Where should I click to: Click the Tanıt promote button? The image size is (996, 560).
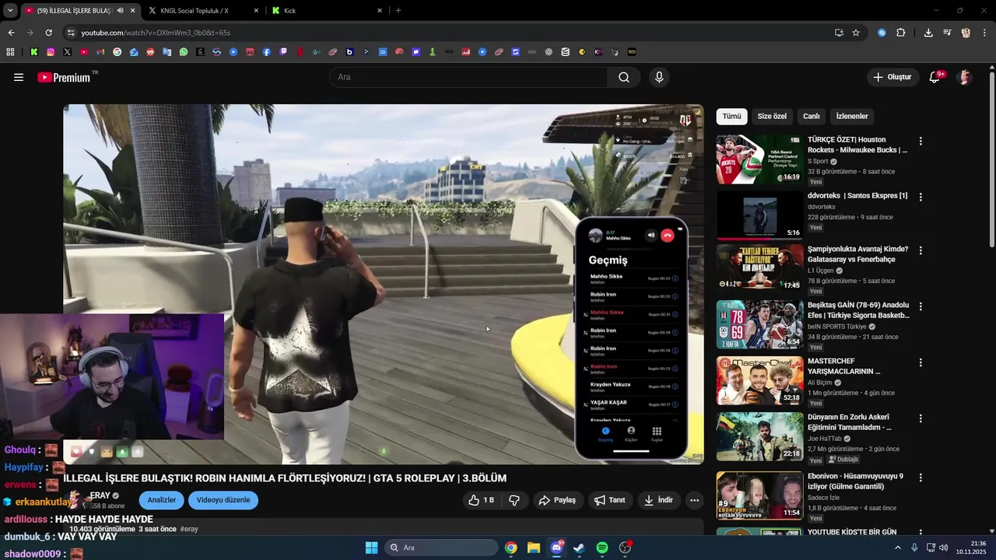(610, 500)
